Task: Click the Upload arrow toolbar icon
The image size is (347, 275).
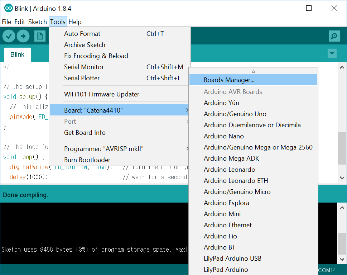Action: coord(23,36)
